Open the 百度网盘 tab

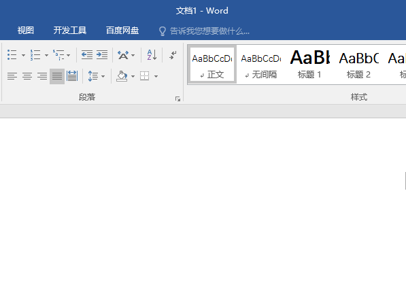pyautogui.click(x=122, y=31)
